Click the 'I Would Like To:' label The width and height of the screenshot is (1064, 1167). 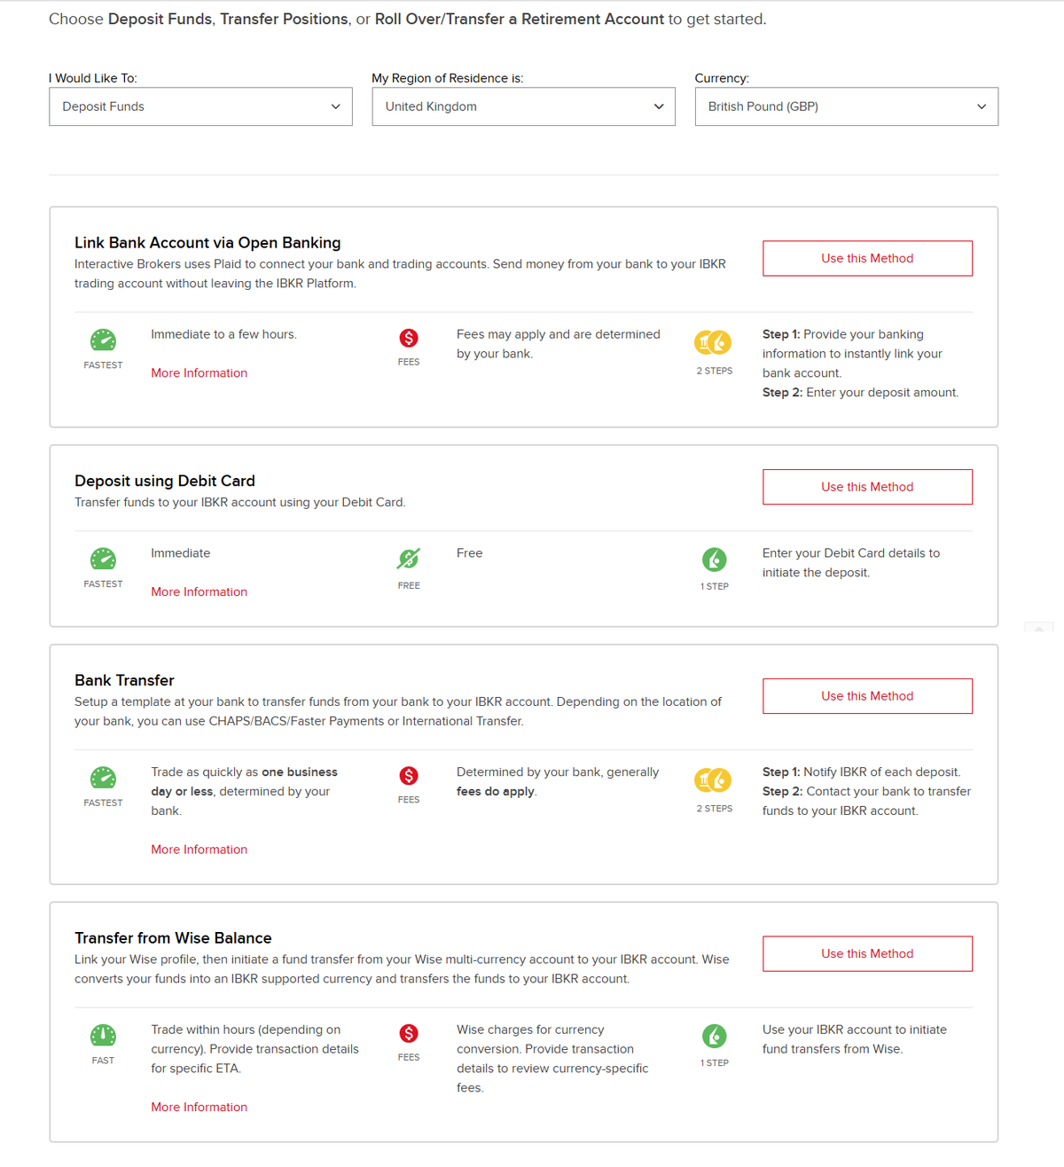(93, 78)
